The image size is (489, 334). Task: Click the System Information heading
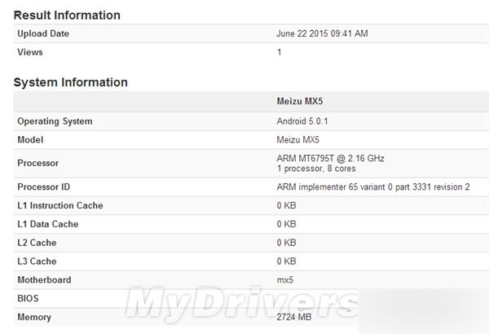click(x=71, y=82)
